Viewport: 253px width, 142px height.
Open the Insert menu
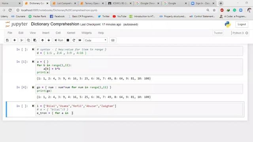pyautogui.click(x=46, y=33)
